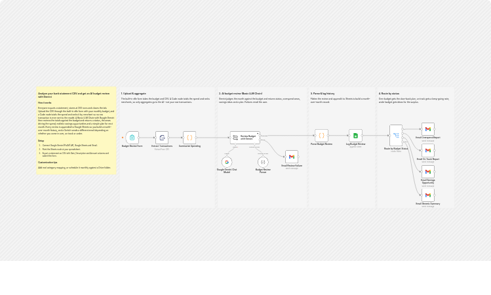Click the 'Summarize Spending' node label

tap(189, 146)
